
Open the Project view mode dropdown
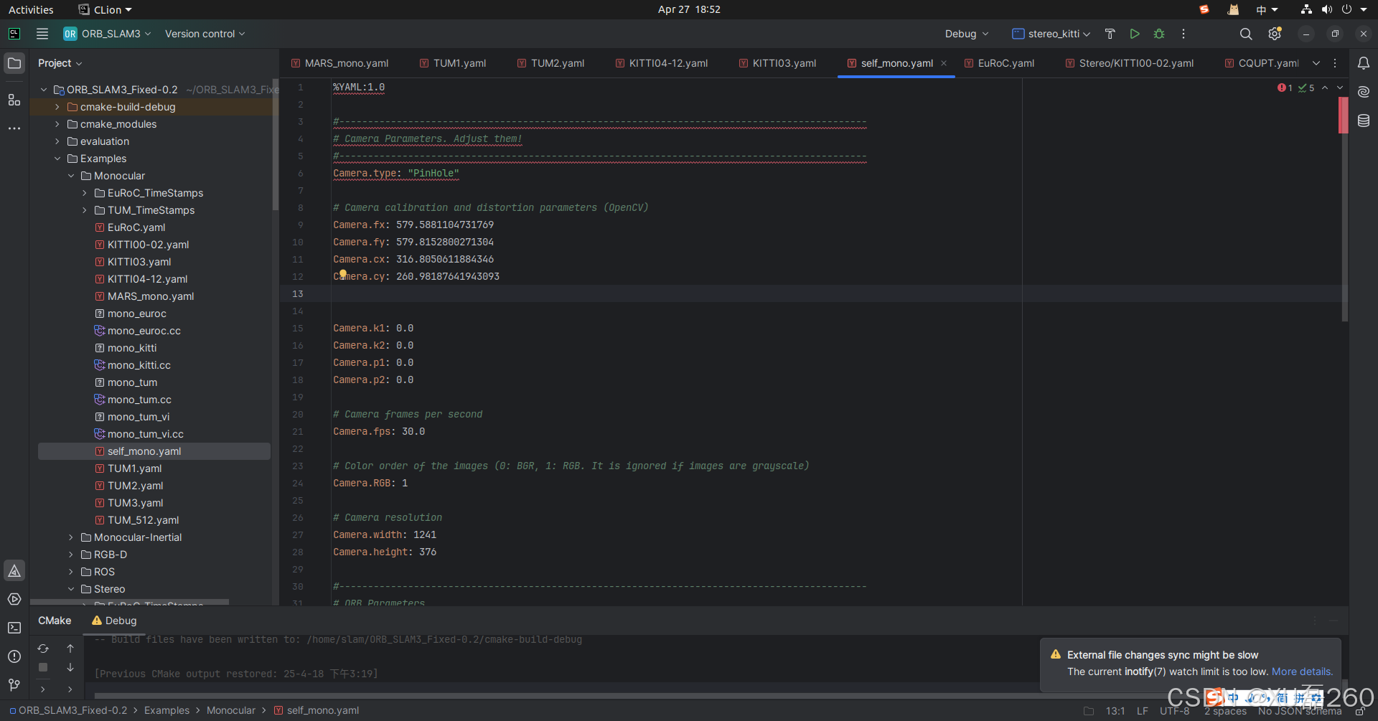point(60,63)
